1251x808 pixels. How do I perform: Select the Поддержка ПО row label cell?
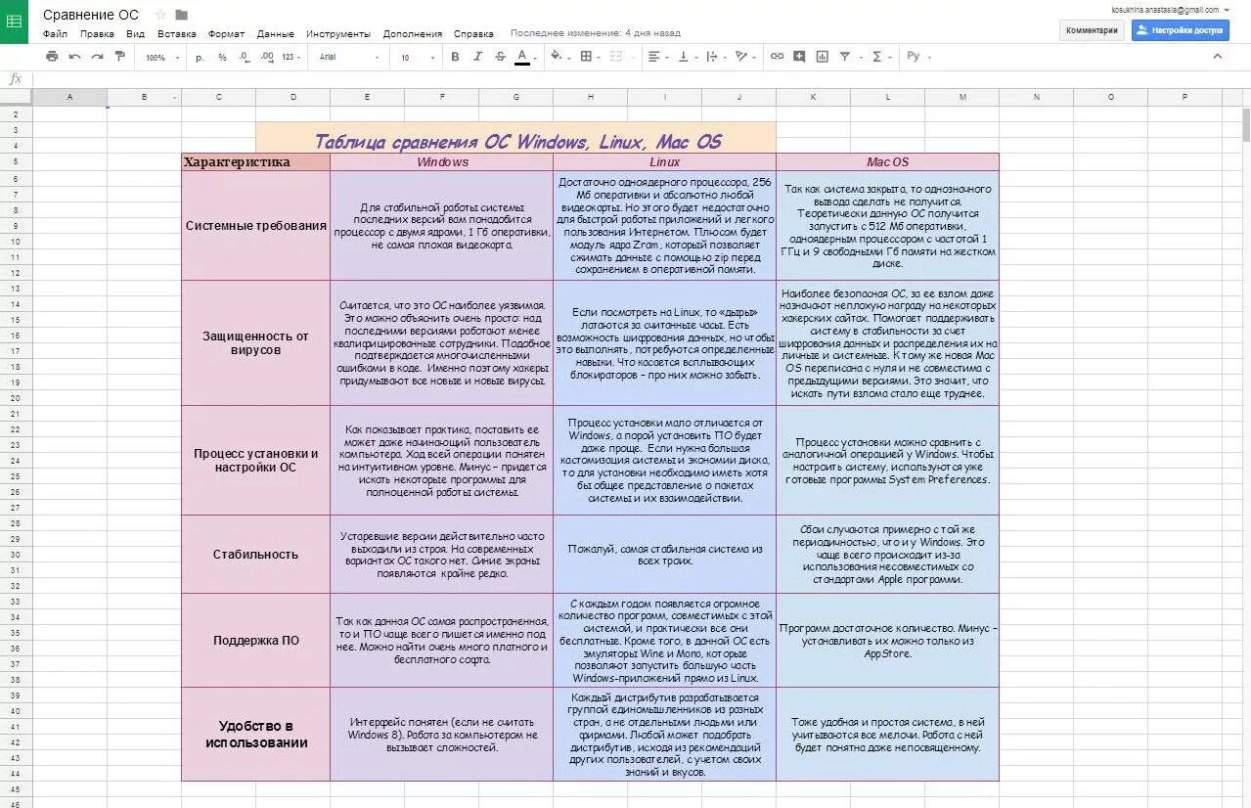click(255, 640)
